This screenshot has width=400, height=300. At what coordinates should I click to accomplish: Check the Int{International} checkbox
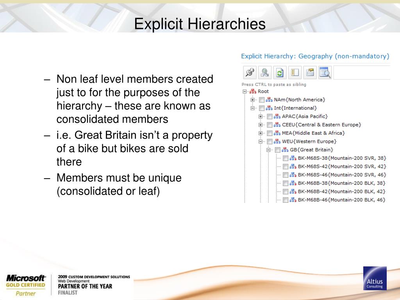pos(261,108)
